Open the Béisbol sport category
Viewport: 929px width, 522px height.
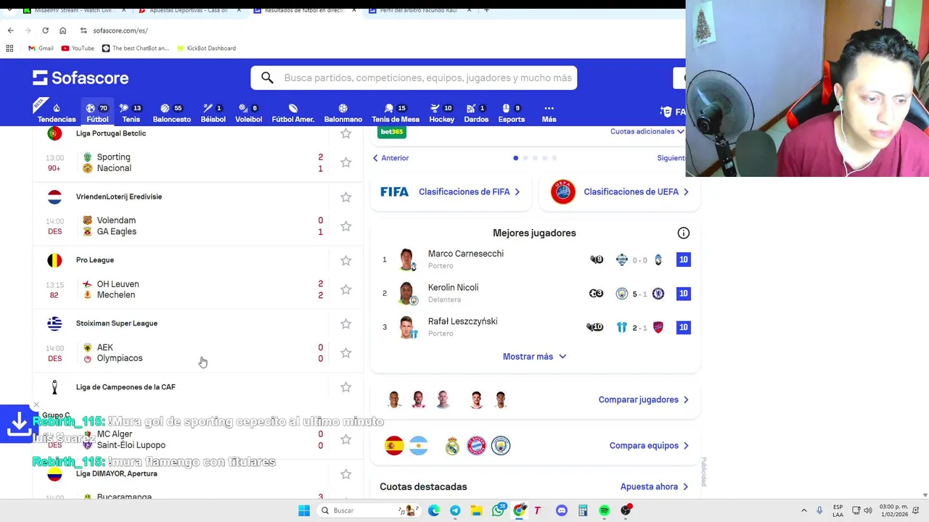pos(213,112)
